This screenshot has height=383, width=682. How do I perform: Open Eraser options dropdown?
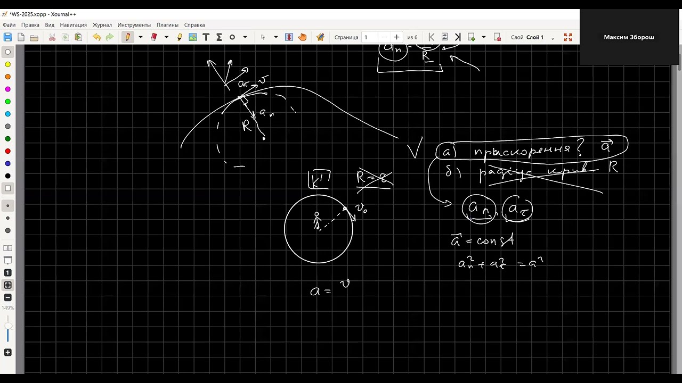coord(166,37)
